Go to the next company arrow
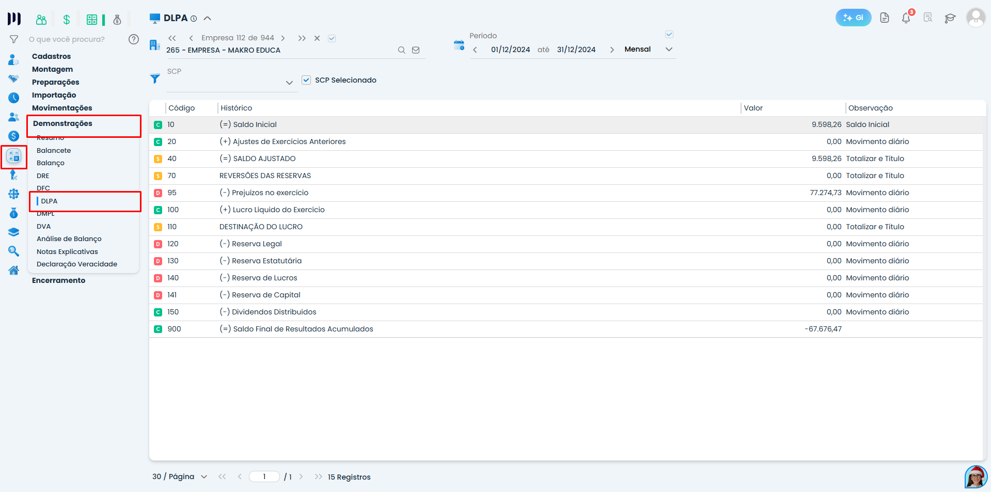Image resolution: width=991 pixels, height=492 pixels. coord(283,38)
